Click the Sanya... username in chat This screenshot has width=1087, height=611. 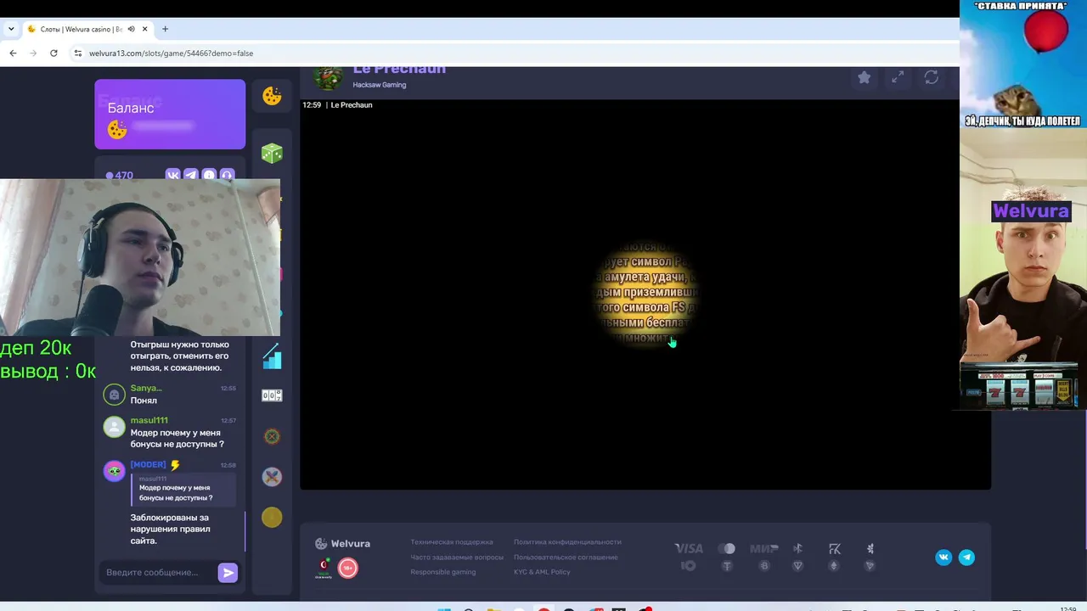tap(146, 388)
